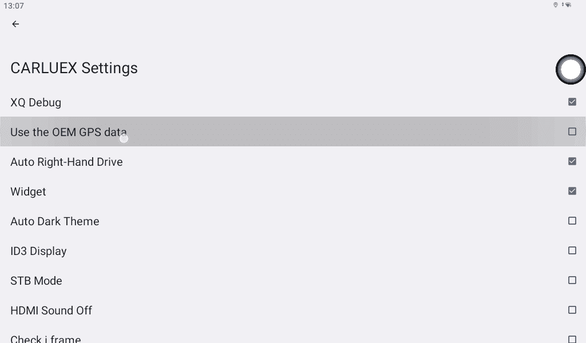
Task: Click the Wi-Fi signal status icon
Action: (568, 5)
